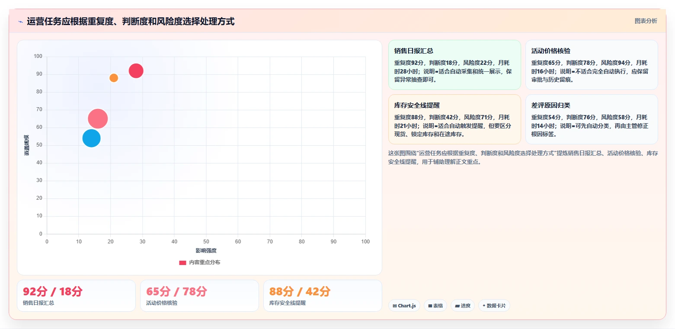Click the 100 tick label on the y-axis
This screenshot has width=675, height=329.
click(x=38, y=56)
